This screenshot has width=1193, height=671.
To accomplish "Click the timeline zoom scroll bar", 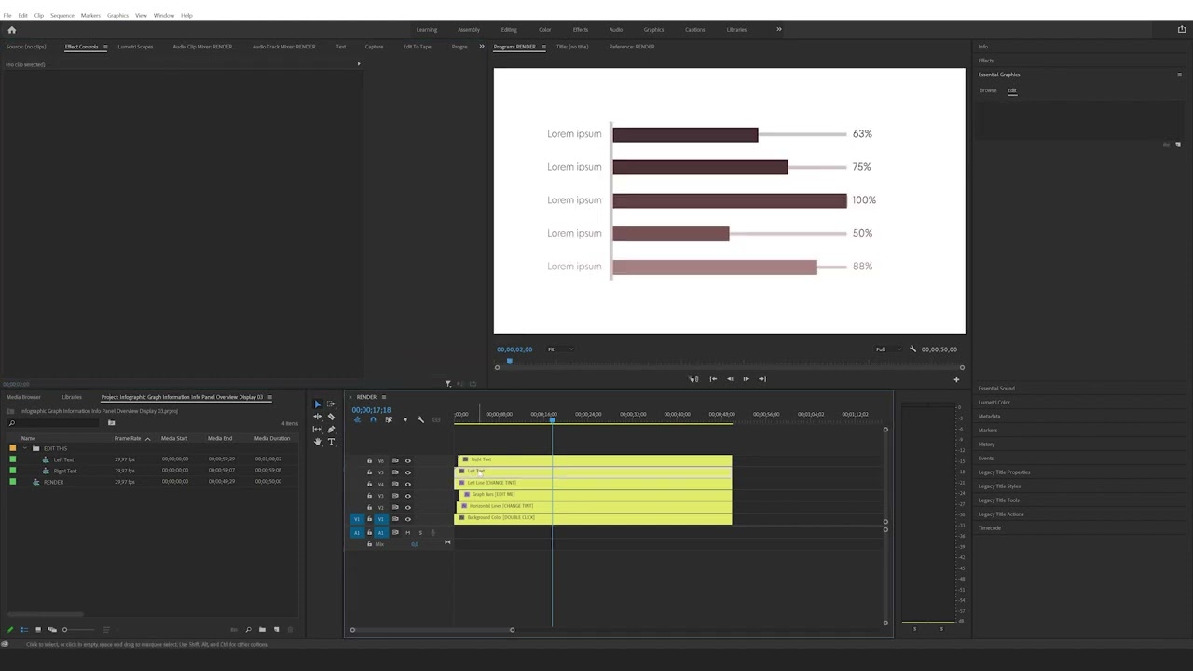I will click(432, 630).
